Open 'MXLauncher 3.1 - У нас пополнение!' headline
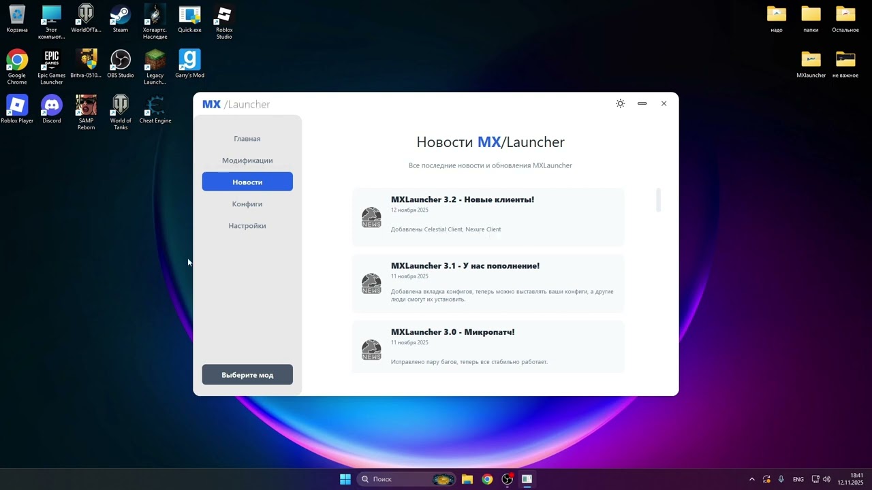 (x=465, y=266)
